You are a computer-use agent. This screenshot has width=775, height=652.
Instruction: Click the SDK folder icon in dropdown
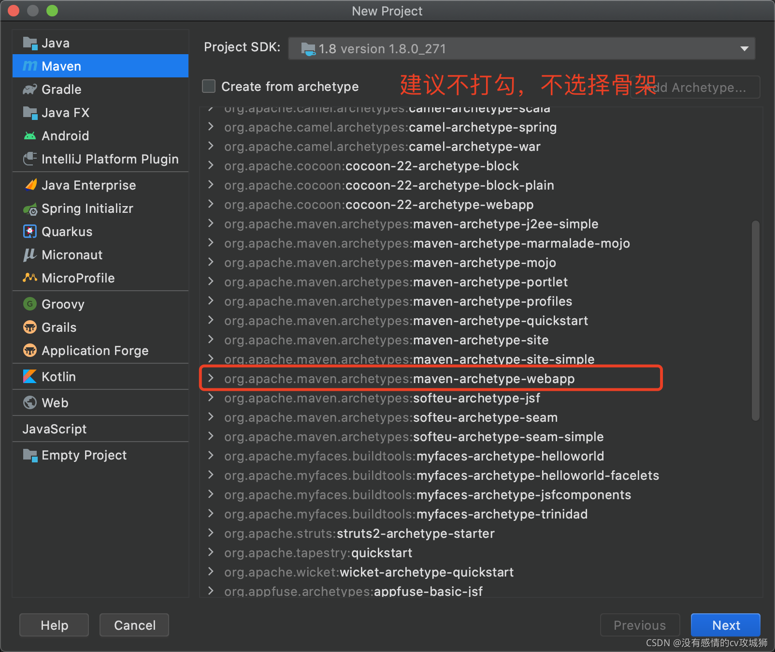point(308,49)
